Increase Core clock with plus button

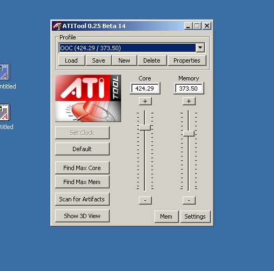(x=145, y=101)
